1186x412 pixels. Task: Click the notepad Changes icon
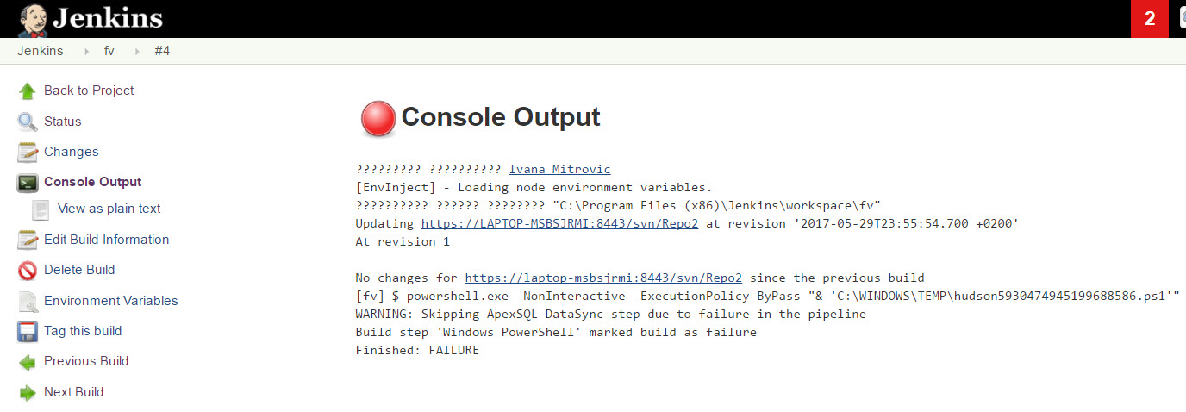point(28,153)
